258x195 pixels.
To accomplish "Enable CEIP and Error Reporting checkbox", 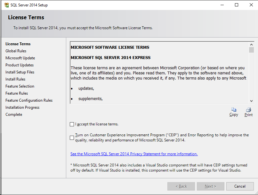I will click(x=72, y=138).
